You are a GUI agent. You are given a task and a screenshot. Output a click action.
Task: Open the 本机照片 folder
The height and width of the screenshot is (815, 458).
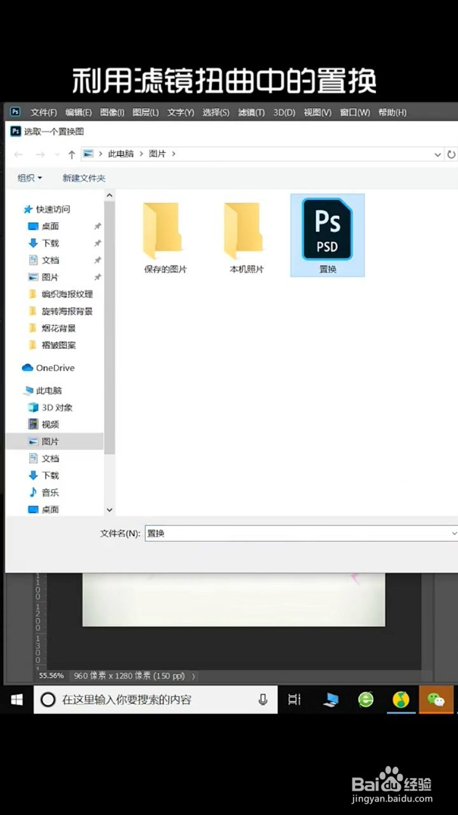[x=247, y=236]
